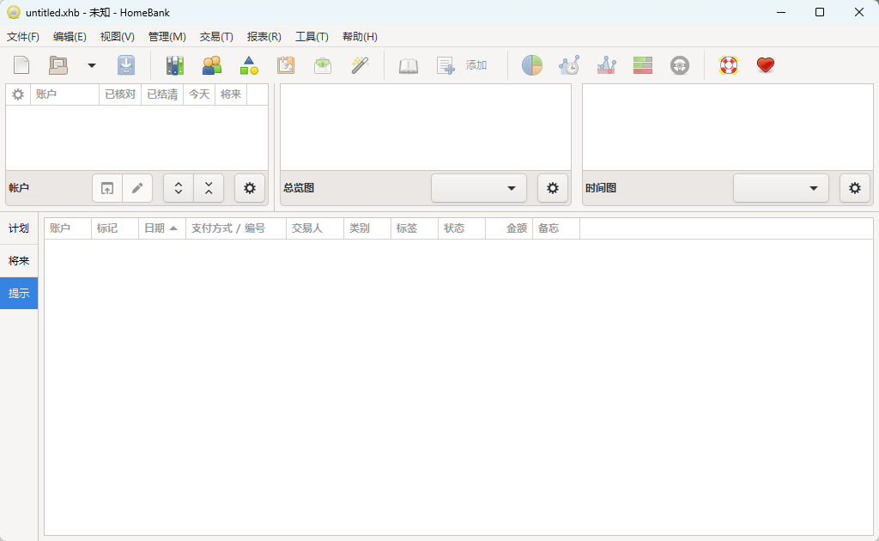Open help via the lifebuoy icon
Screen dimensions: 879x541
coord(728,65)
